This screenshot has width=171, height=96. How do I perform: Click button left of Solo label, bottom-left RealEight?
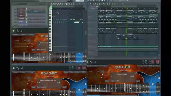[x=34, y=87]
